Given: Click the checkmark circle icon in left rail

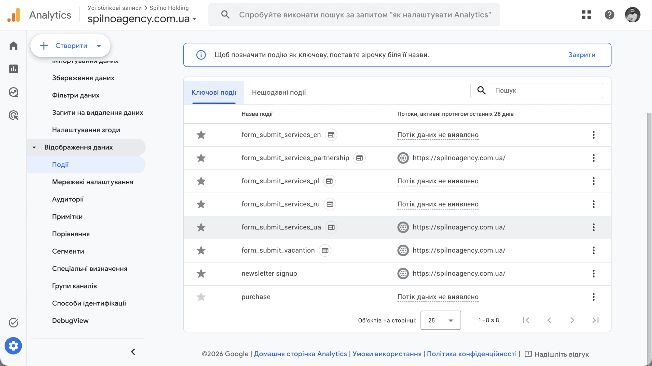Looking at the screenshot, I should (13, 323).
